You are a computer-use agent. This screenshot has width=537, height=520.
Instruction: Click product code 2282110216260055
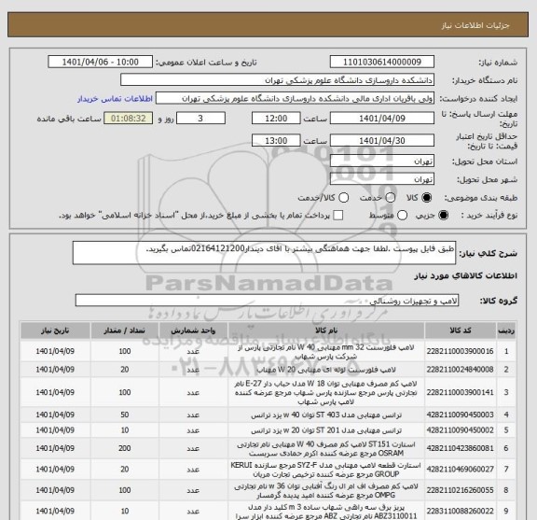point(460,490)
